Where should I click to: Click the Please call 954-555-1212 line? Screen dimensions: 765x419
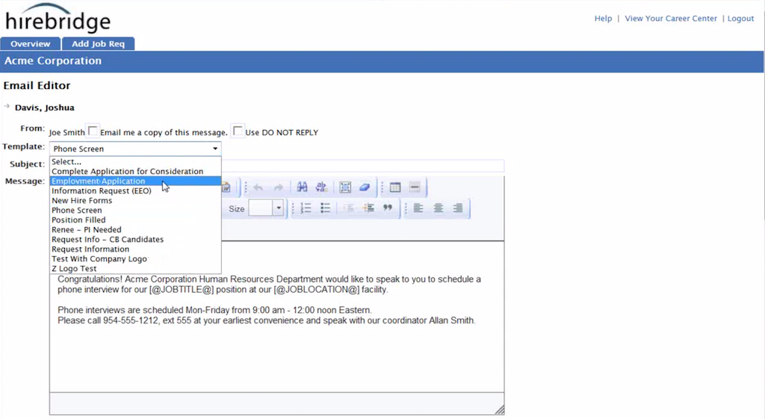point(267,320)
